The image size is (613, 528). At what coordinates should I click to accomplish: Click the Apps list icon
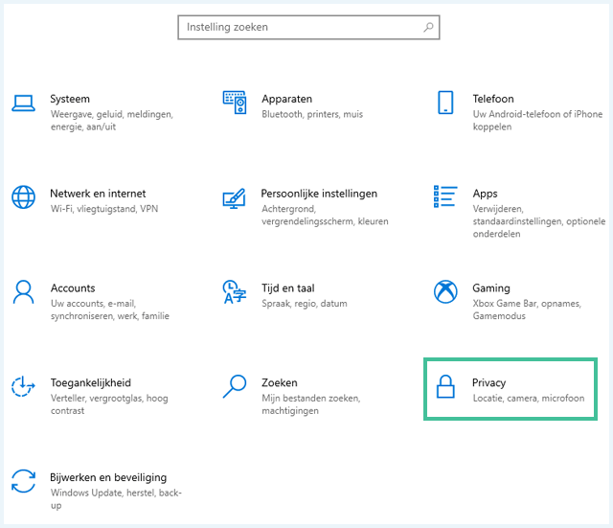point(445,196)
